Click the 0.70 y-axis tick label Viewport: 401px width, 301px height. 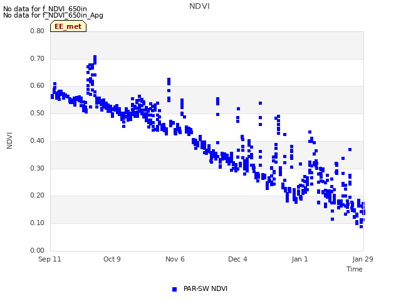click(x=38, y=58)
